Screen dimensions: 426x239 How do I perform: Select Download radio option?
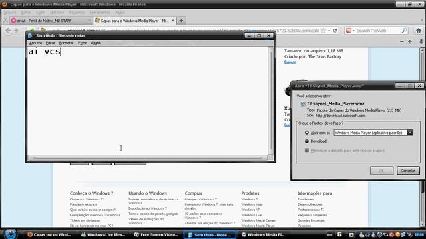307,141
